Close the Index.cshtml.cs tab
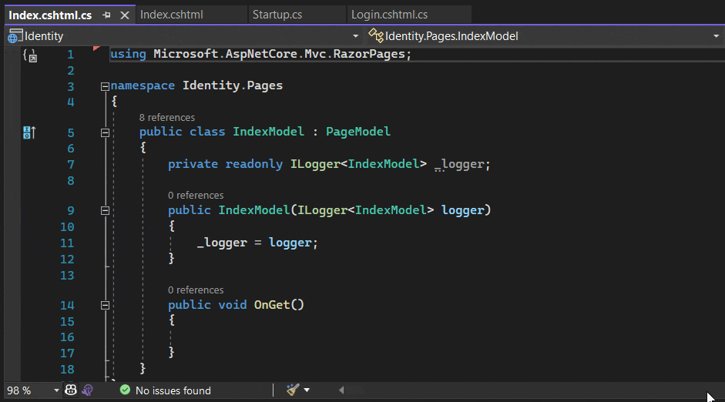Image resolution: width=725 pixels, height=402 pixels. [x=124, y=15]
